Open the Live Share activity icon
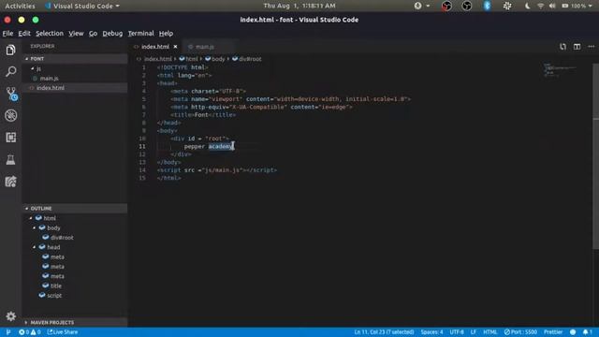Image resolution: width=599 pixels, height=337 pixels. 10,182
